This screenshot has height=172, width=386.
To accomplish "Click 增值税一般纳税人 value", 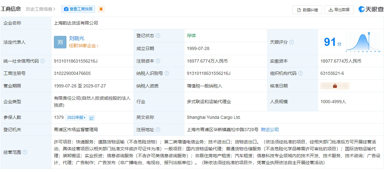I will 205,86.
